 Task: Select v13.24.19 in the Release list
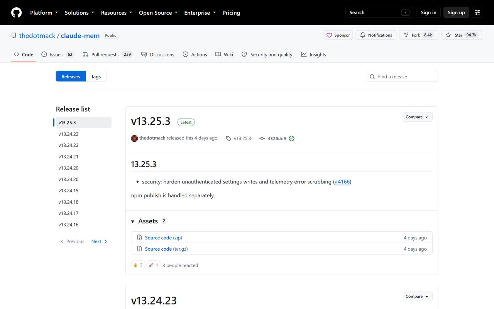(84, 190)
